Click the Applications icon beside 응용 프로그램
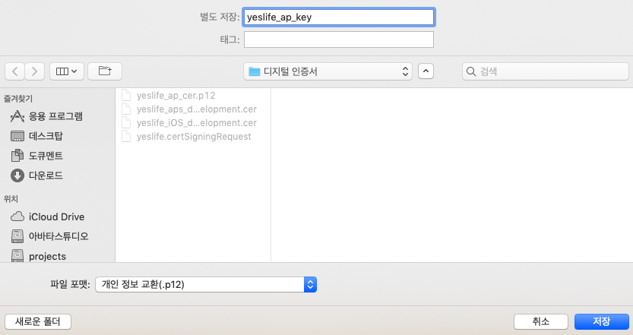 click(17, 116)
